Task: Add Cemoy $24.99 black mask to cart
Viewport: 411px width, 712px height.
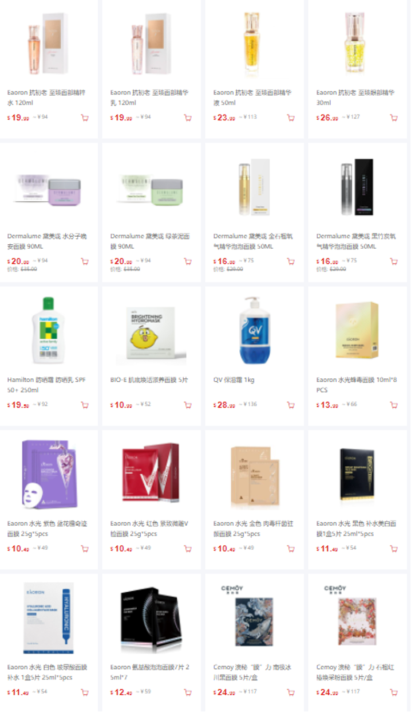Action: [291, 693]
